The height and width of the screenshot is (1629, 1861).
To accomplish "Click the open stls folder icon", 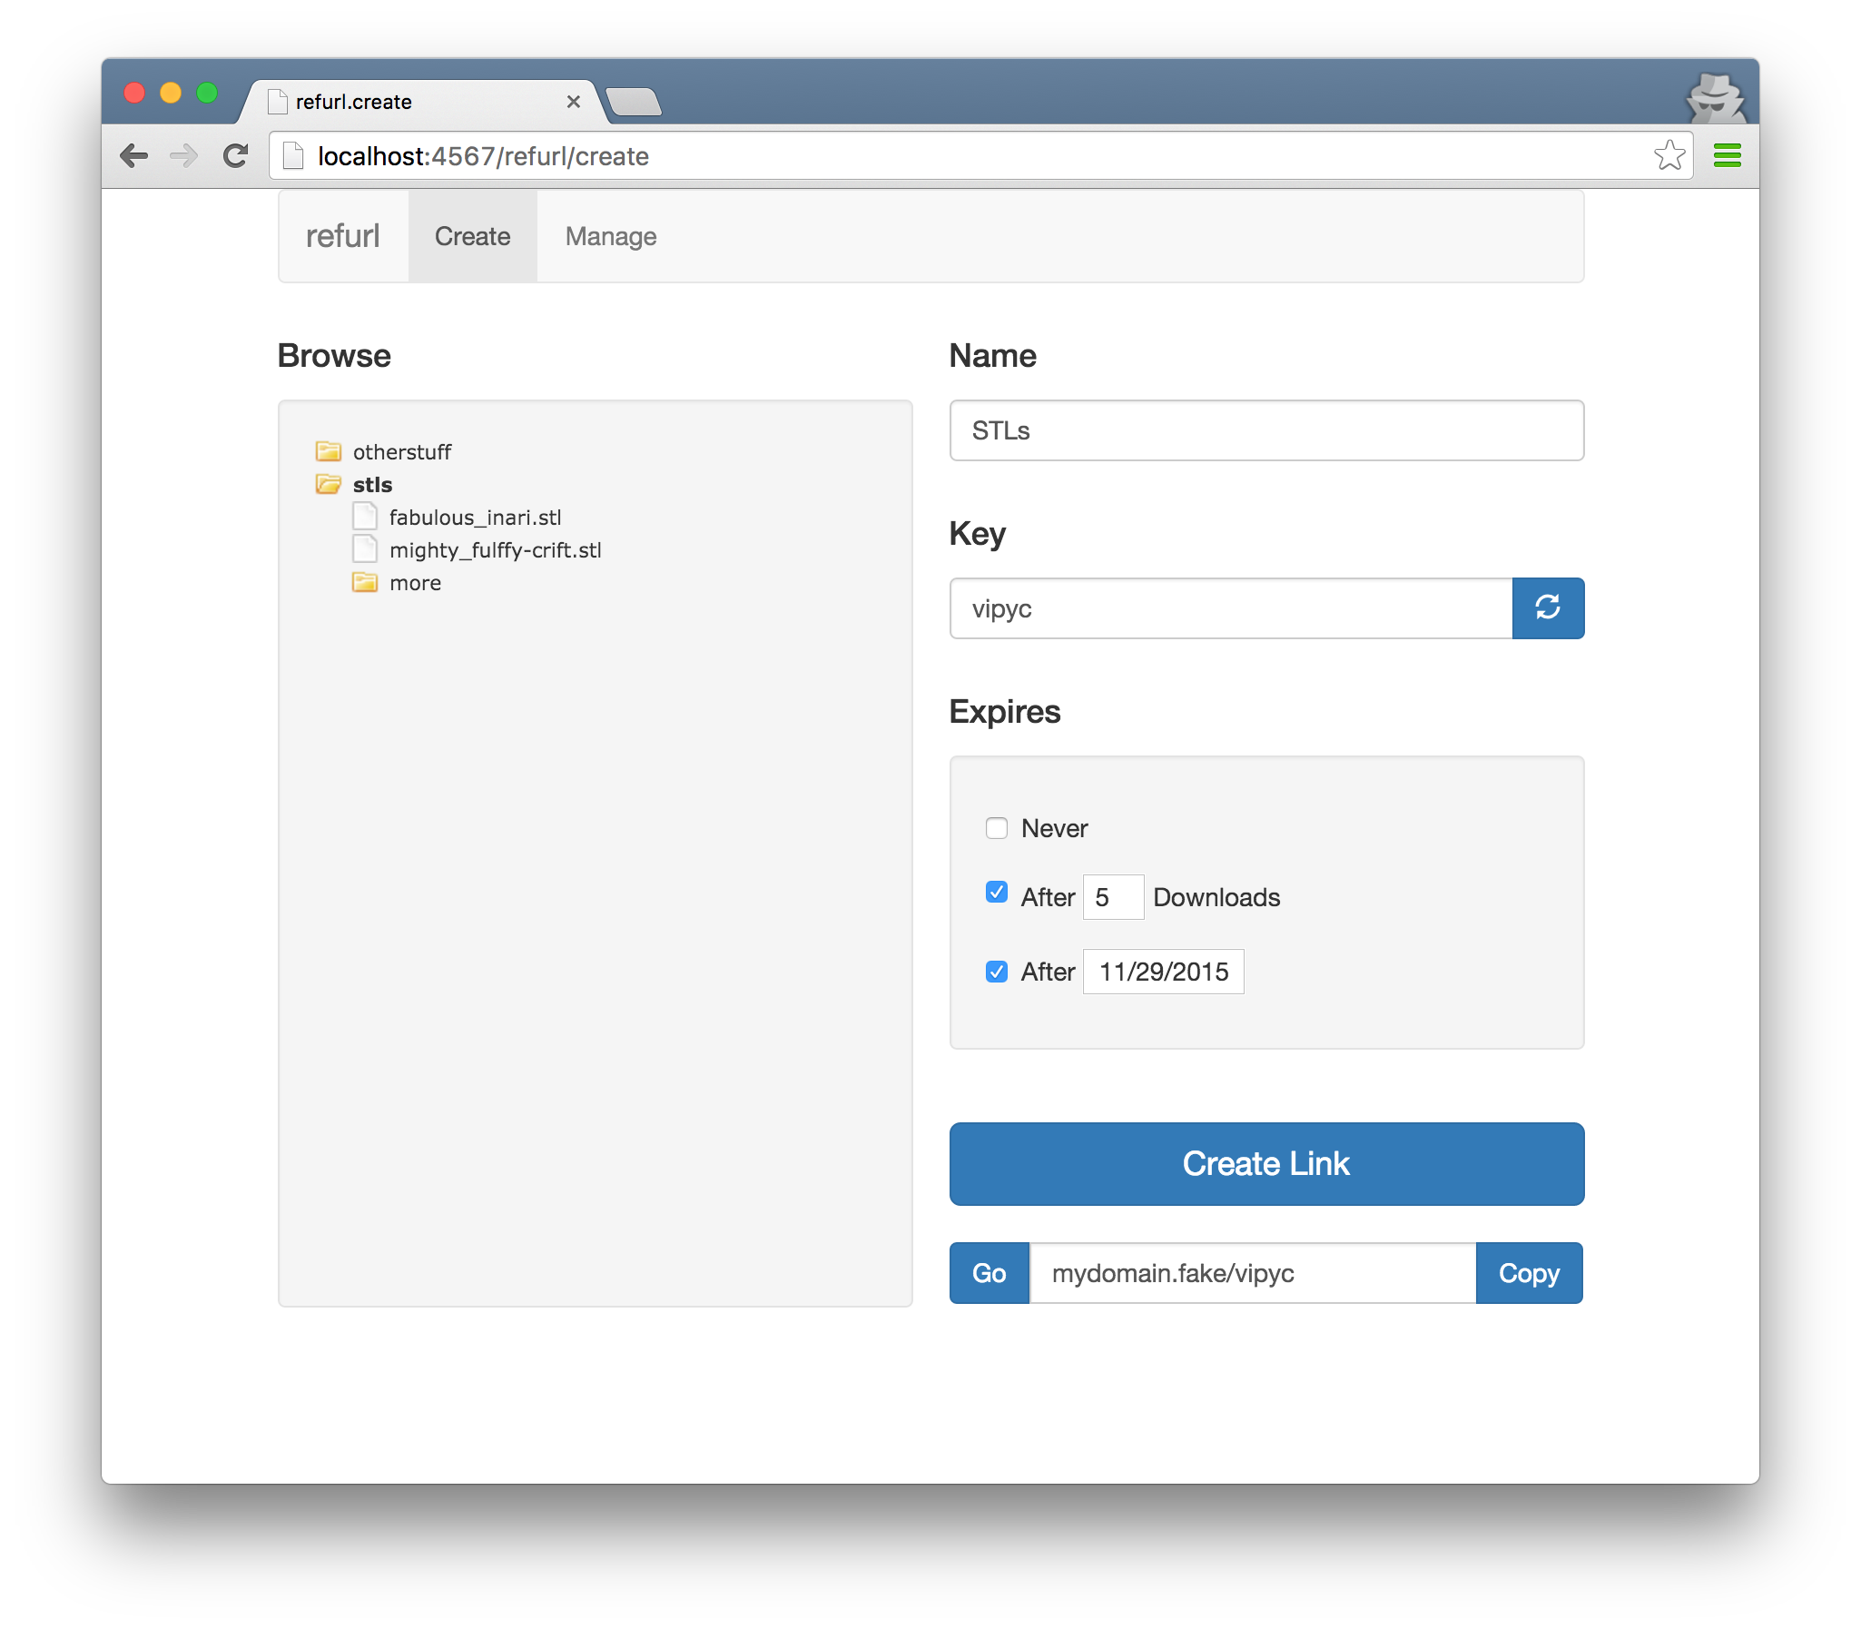I will click(x=328, y=484).
